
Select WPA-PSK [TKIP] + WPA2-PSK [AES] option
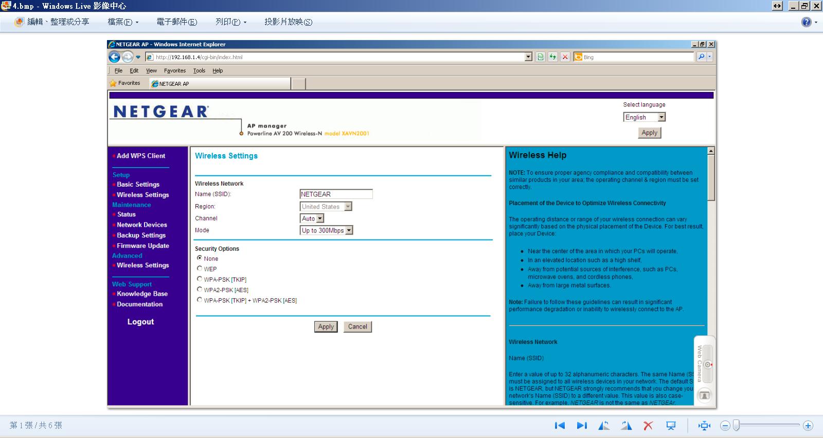[200, 300]
